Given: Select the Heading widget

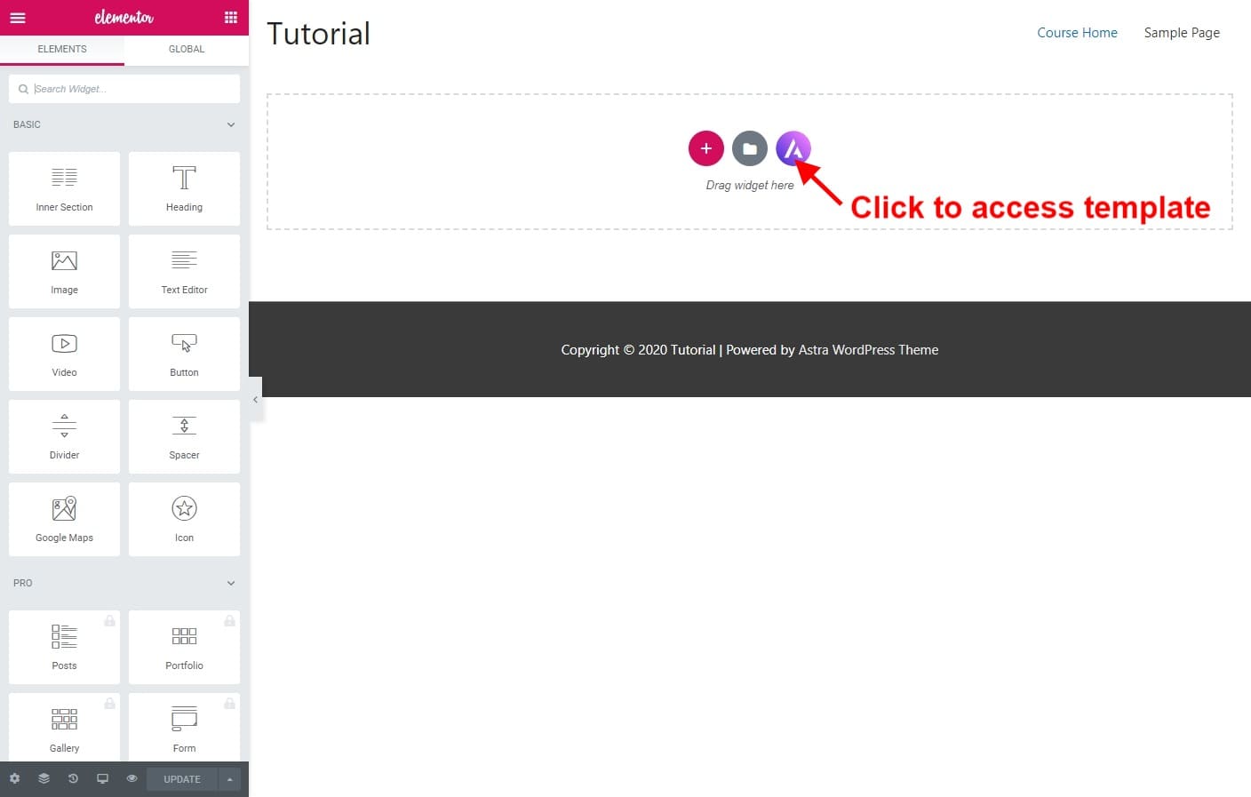Looking at the screenshot, I should pos(184,188).
